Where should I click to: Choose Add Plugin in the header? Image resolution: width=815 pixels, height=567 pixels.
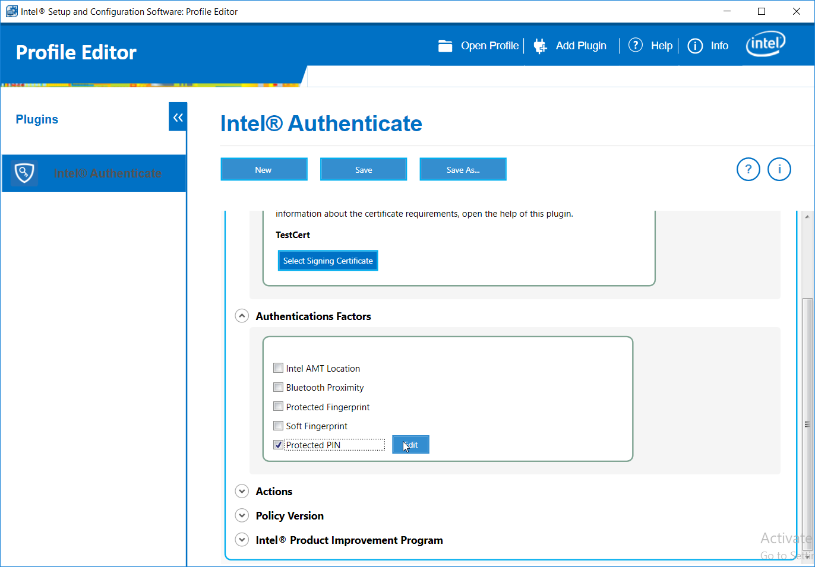581,46
